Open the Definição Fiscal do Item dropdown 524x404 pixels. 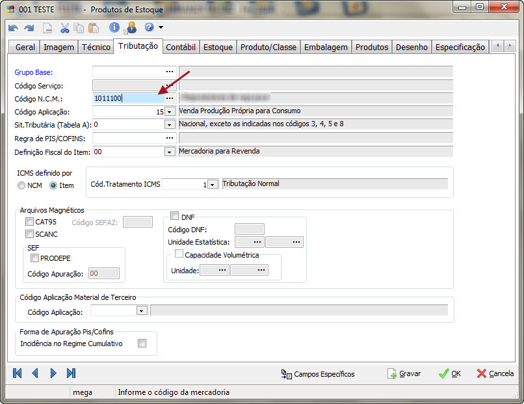(x=170, y=152)
